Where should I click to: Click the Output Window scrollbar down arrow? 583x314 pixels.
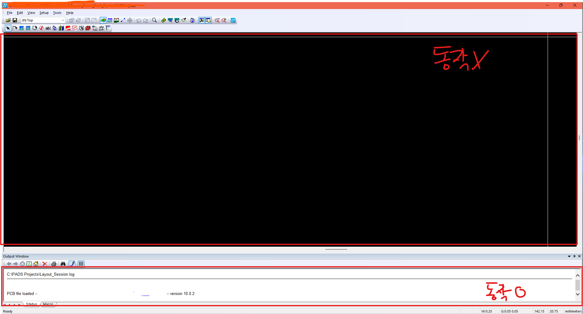coord(578,294)
